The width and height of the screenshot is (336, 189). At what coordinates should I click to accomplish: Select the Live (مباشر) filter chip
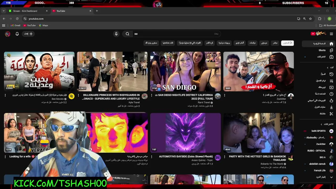pos(275,43)
